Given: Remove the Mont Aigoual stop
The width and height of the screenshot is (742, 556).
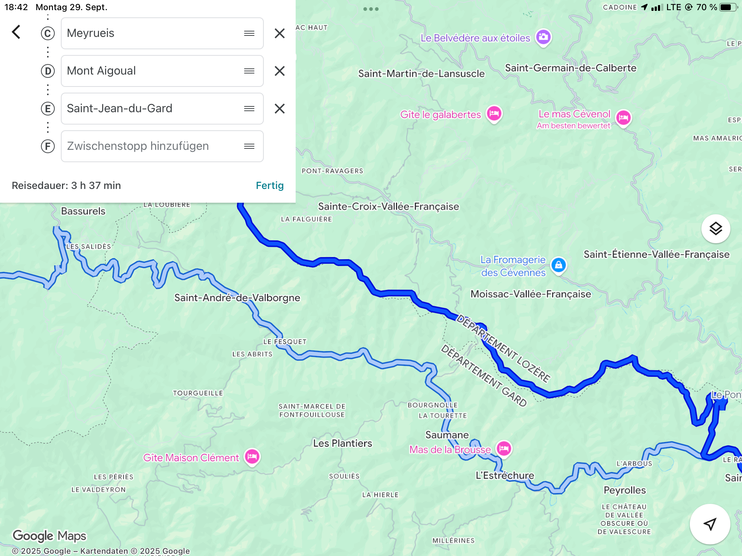Looking at the screenshot, I should pos(280,71).
